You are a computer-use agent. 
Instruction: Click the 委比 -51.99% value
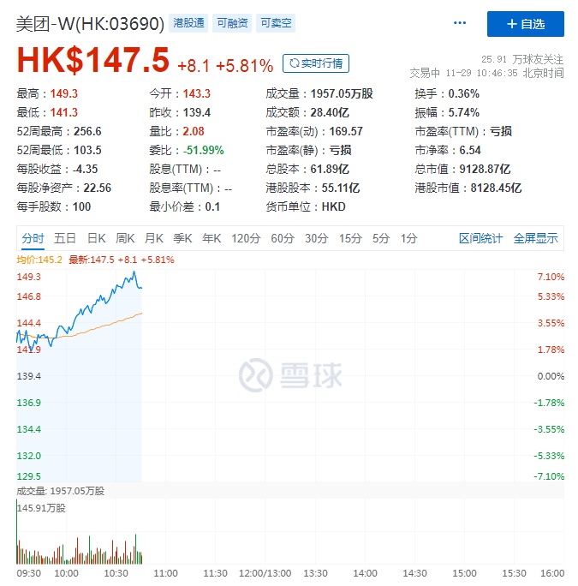(203, 150)
